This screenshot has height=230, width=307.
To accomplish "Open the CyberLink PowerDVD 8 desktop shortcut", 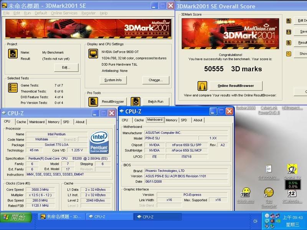I will pyautogui.click(x=269, y=110).
